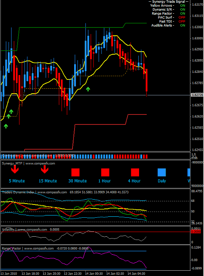The height and width of the screenshot is (276, 204).
Task: Click the '13 Jan 18:30' time axis label
Action: click(30, 273)
